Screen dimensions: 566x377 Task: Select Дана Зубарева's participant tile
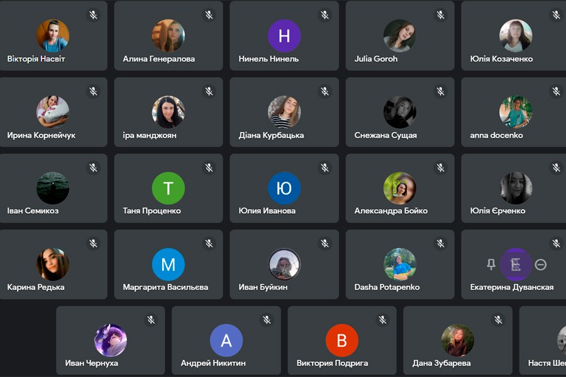coord(458,340)
